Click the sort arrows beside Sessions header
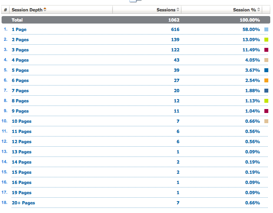Image resolution: width=273 pixels, height=213 pixels. click(178, 10)
